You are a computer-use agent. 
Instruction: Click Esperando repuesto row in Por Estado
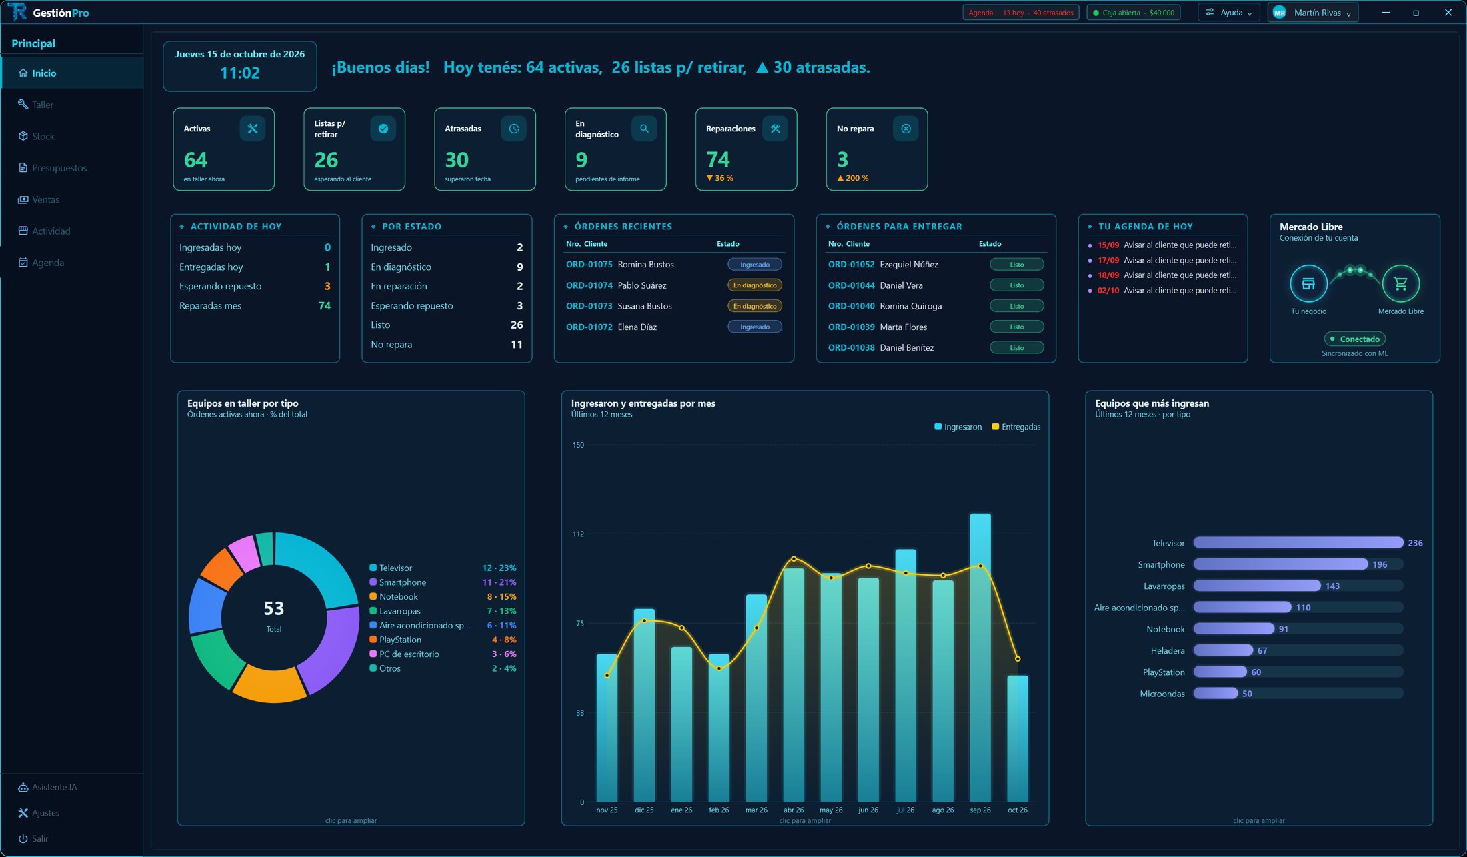(447, 305)
